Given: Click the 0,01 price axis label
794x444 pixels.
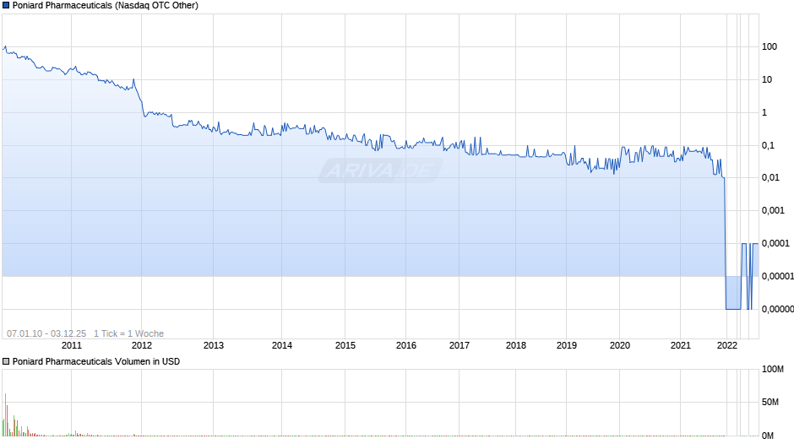Looking at the screenshot, I should point(770,177).
